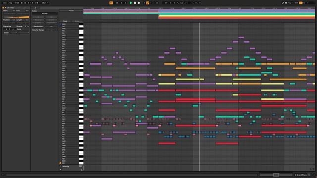Click the orange loop brace bar in clip panel
The height and width of the screenshot is (178, 317).
tap(16, 17)
